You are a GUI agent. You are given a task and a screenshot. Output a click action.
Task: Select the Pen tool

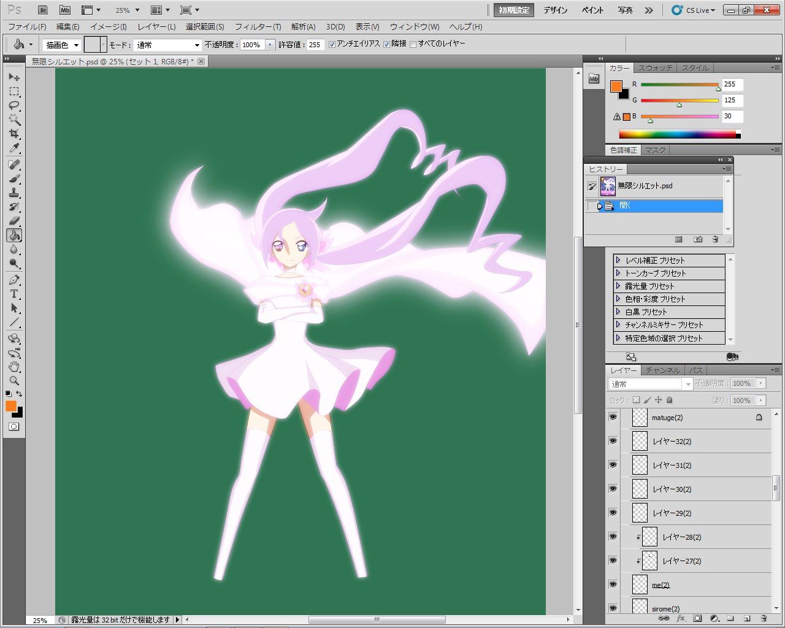tap(14, 280)
